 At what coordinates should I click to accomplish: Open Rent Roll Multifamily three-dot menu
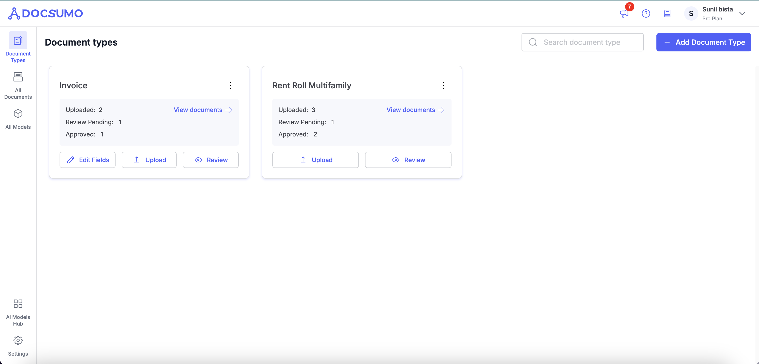click(443, 86)
